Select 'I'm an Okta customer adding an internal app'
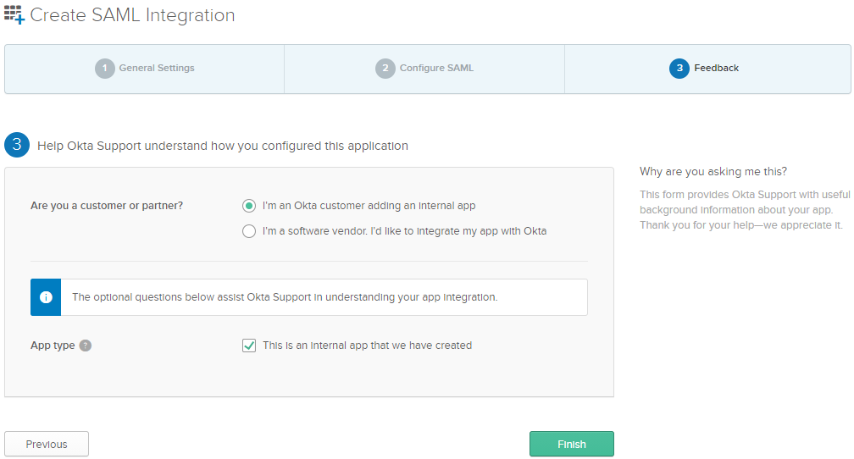 pos(249,206)
